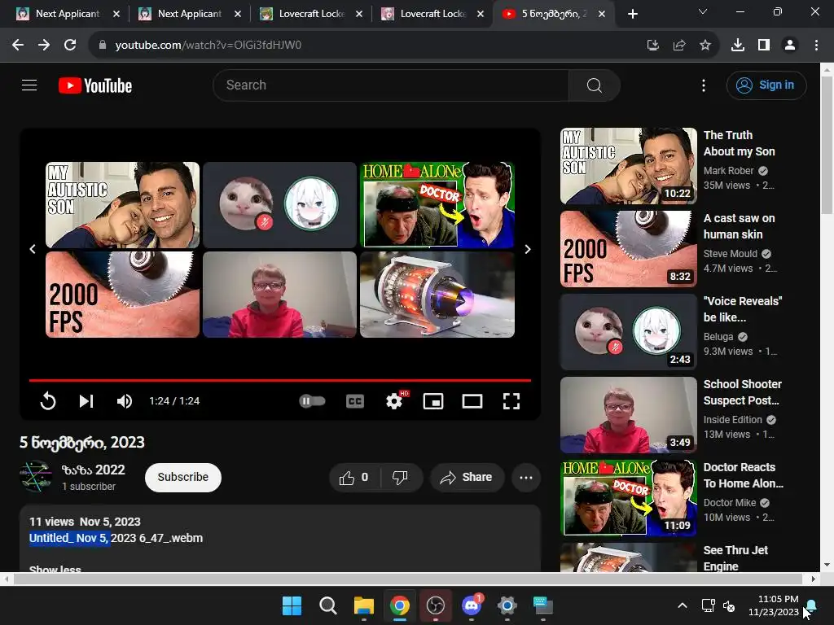Open File Explorer from taskbar
This screenshot has height=625, width=834.
[364, 605]
